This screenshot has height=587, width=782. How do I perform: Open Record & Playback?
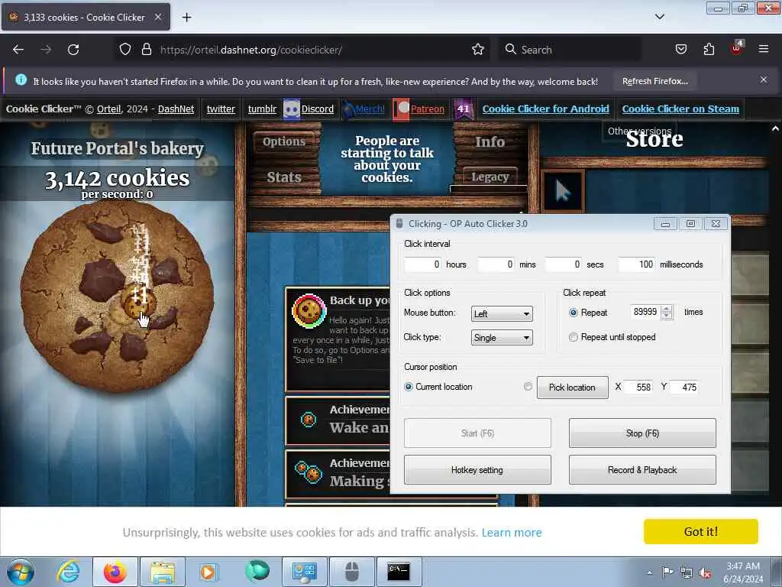tap(642, 470)
